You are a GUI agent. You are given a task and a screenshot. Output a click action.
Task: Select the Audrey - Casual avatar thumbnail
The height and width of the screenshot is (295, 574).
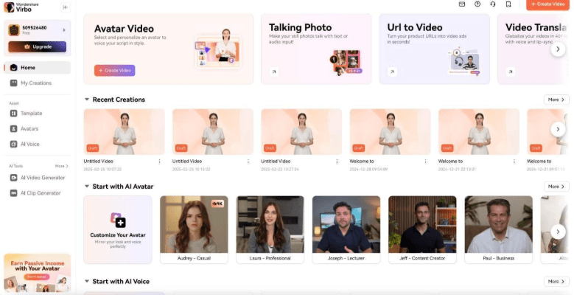coord(194,224)
